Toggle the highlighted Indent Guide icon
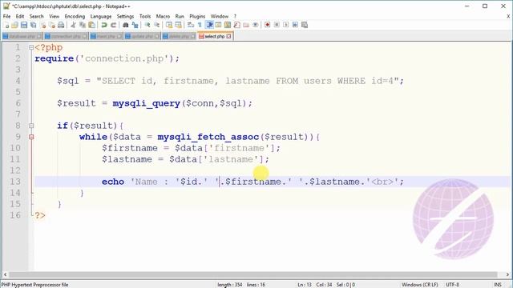Screen dimensions: 513x288 (x=209, y=25)
